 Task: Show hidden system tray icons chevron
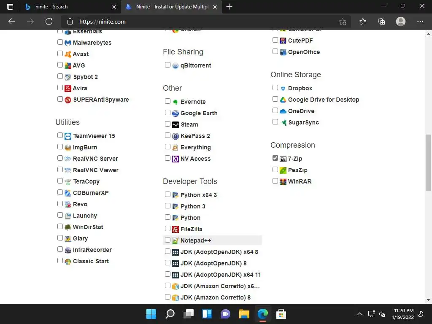pyautogui.click(x=359, y=314)
